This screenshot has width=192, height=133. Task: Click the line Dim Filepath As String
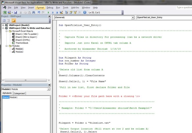(75, 58)
